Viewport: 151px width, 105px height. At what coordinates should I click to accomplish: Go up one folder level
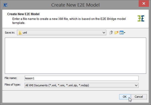(111, 33)
